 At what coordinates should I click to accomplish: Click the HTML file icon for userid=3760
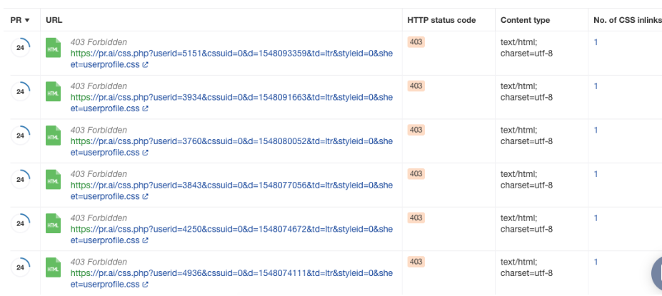54,136
